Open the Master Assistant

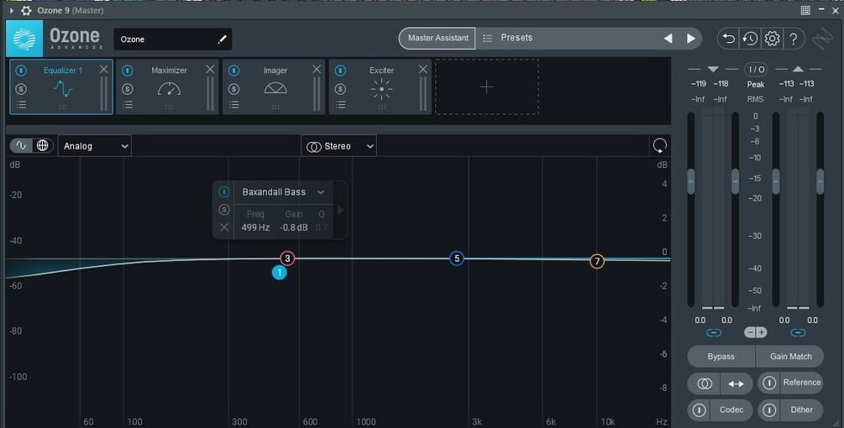437,38
